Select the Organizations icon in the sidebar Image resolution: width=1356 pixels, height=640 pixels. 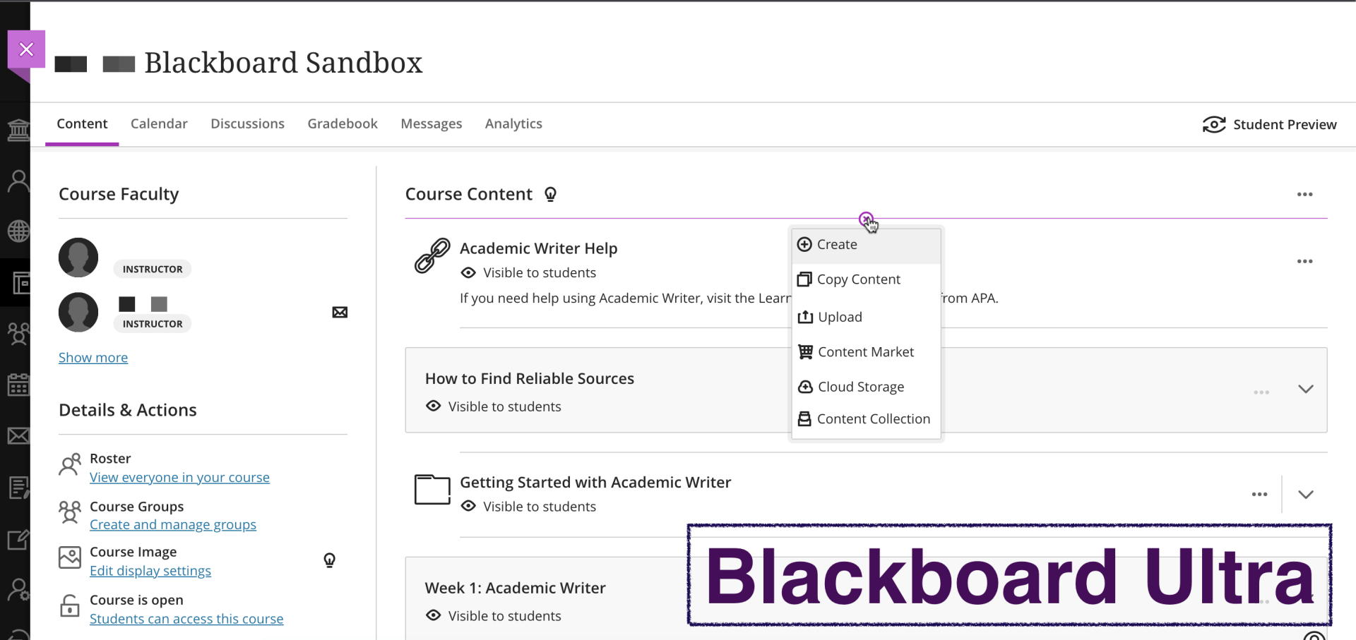pyautogui.click(x=18, y=333)
